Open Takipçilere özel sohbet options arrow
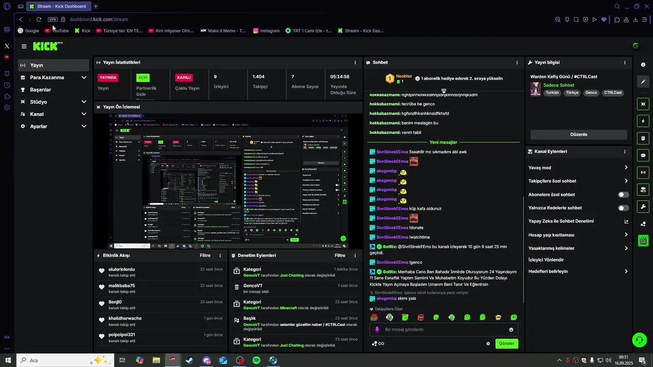Image resolution: width=653 pixels, height=367 pixels. [x=626, y=181]
